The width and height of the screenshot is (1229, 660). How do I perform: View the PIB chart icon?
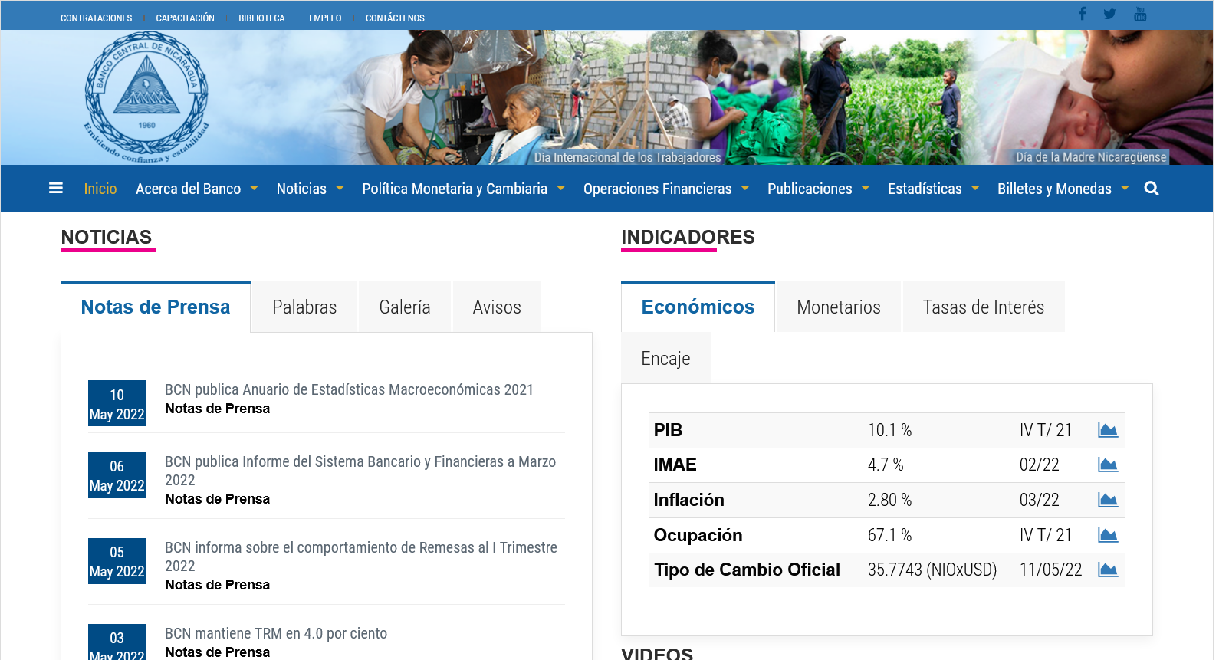(x=1107, y=430)
